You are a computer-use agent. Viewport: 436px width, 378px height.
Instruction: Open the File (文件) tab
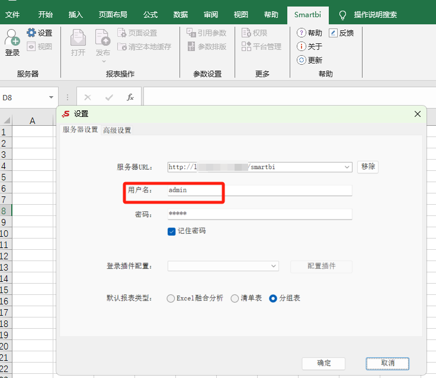click(12, 15)
